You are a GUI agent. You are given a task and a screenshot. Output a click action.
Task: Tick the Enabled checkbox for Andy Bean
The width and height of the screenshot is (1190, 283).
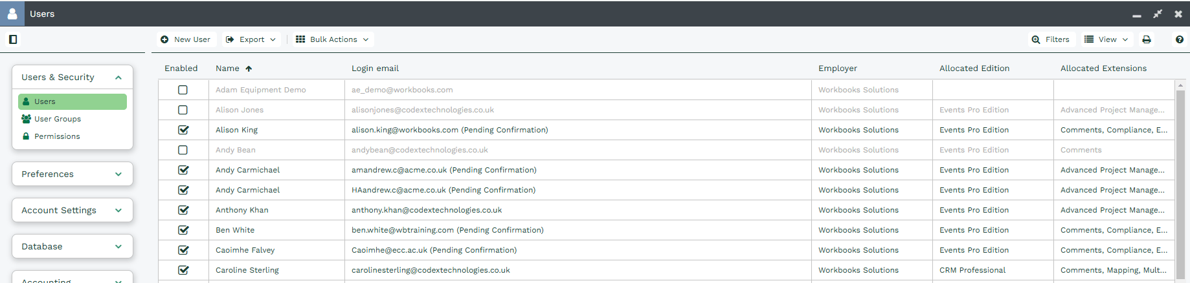(183, 150)
